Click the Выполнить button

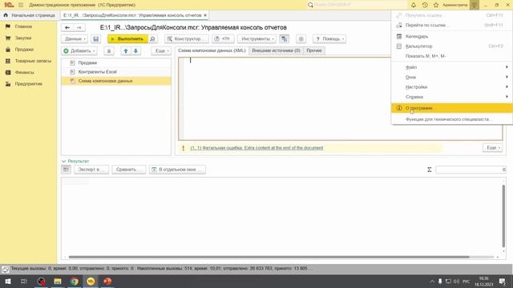pyautogui.click(x=127, y=39)
